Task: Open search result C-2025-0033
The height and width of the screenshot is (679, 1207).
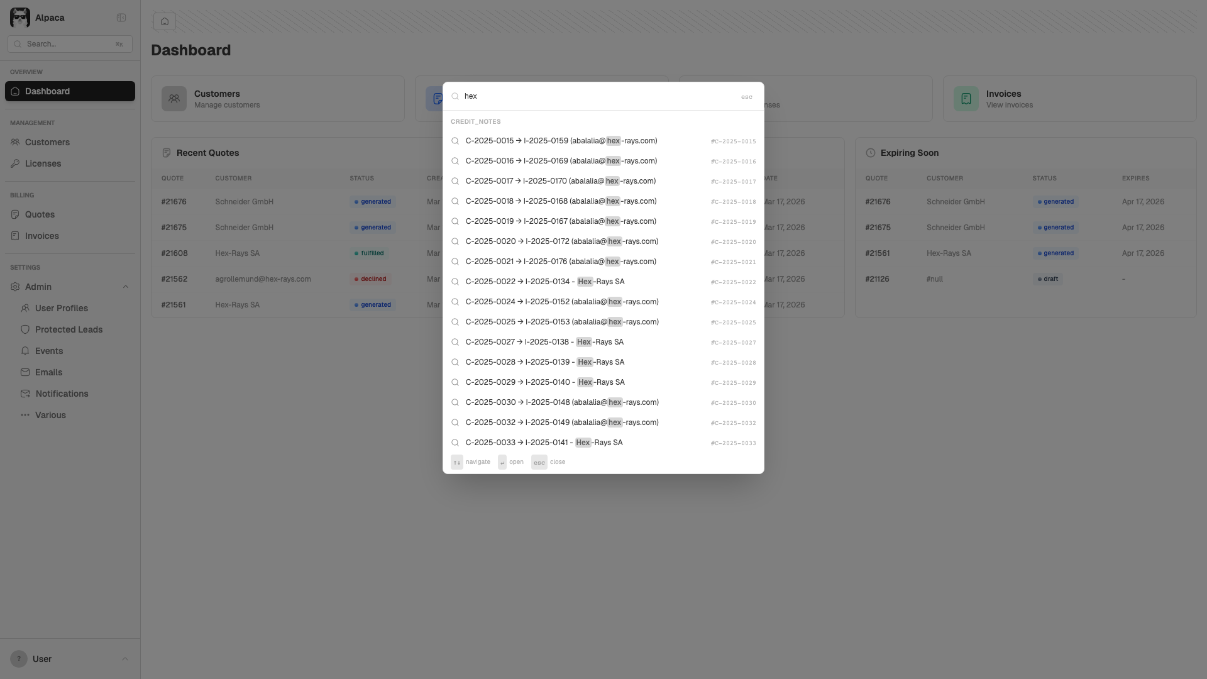Action: (544, 443)
